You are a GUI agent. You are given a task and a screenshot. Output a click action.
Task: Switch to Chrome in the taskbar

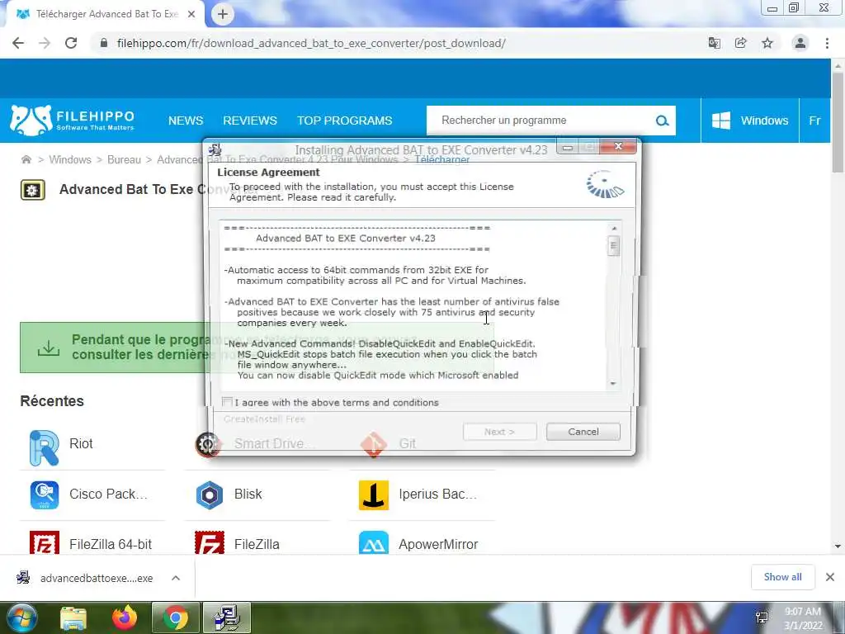click(176, 617)
